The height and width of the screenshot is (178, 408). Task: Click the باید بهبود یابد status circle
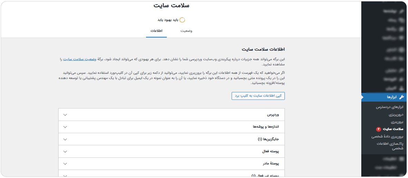click(182, 20)
